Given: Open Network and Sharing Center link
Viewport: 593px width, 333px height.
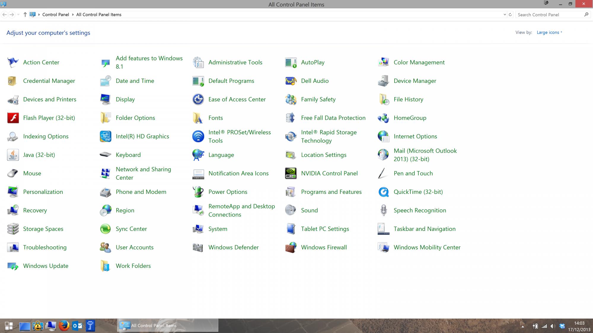Looking at the screenshot, I should click(x=144, y=173).
